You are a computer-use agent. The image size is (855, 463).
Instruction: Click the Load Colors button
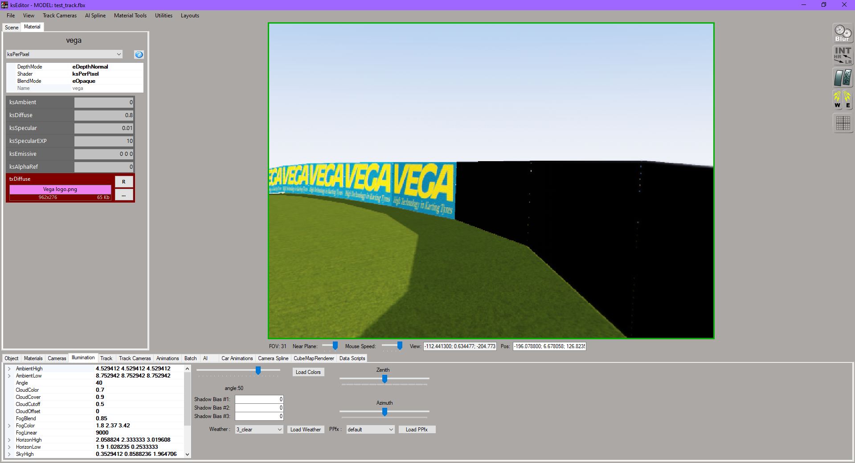[x=308, y=372]
